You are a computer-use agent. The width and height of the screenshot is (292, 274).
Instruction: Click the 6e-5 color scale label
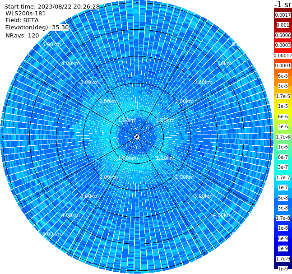283,76
